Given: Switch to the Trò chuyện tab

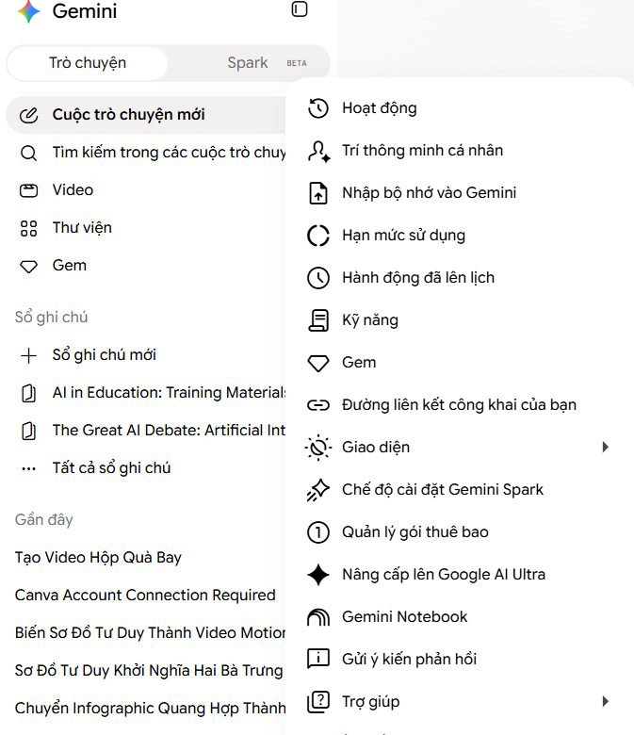Looking at the screenshot, I should 88,63.
